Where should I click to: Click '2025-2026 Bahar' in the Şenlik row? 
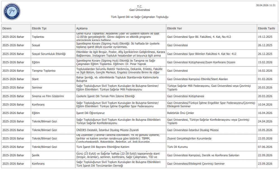click(x=13, y=155)
